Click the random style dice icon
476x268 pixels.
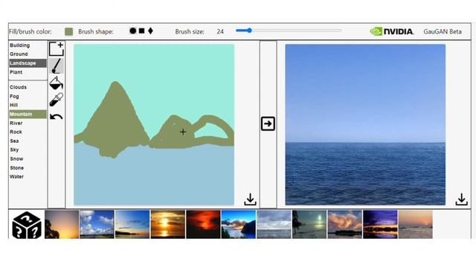click(x=27, y=225)
